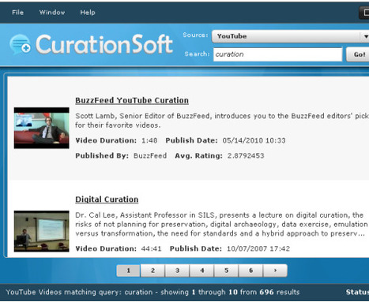Viewport: 369px width, 302px height.
Task: Go to results page 6
Action: click(250, 270)
